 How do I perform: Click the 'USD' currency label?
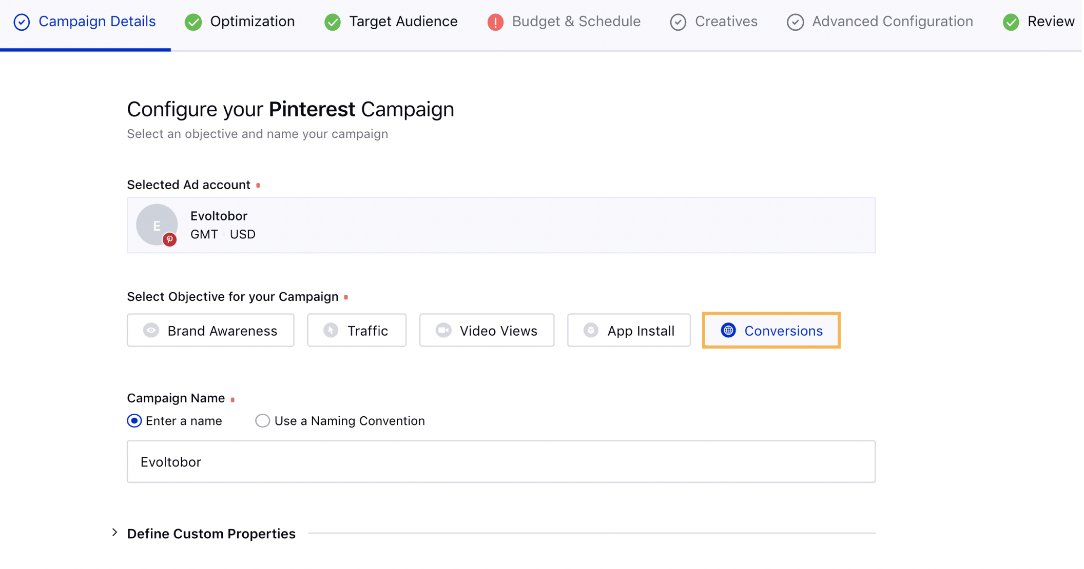pyautogui.click(x=243, y=234)
